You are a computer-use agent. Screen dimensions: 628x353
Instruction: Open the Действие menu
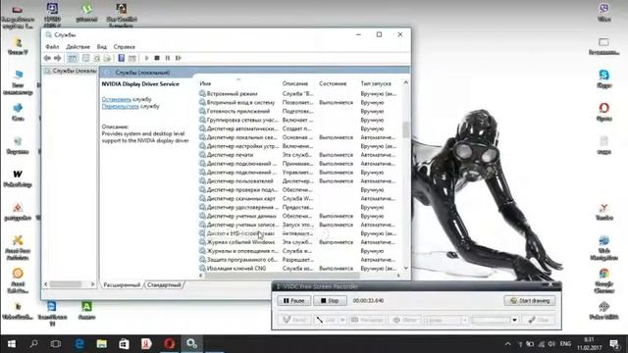[x=78, y=47]
